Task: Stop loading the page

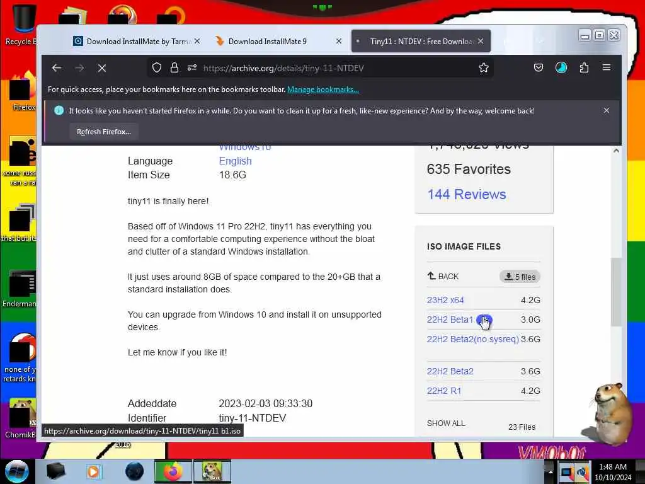Action: point(102,68)
